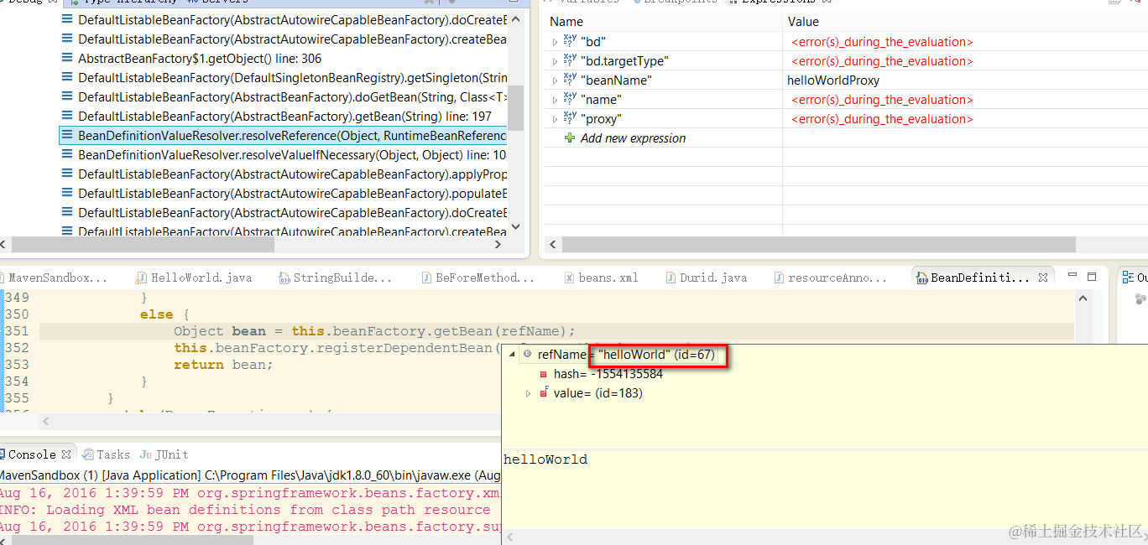This screenshot has height=545, width=1148.
Task: Click the stack frame icon beside AbstractBeanFactory$1.getObject()
Action: pos(68,59)
